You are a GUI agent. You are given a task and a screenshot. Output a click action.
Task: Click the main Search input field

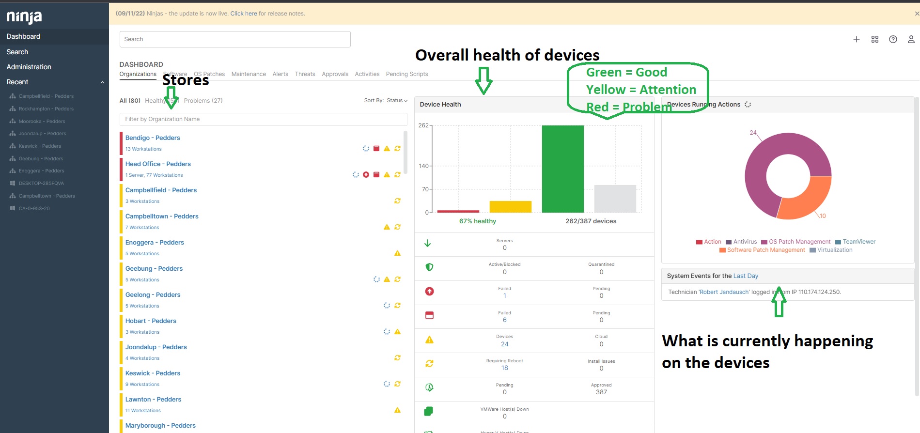[x=235, y=39]
